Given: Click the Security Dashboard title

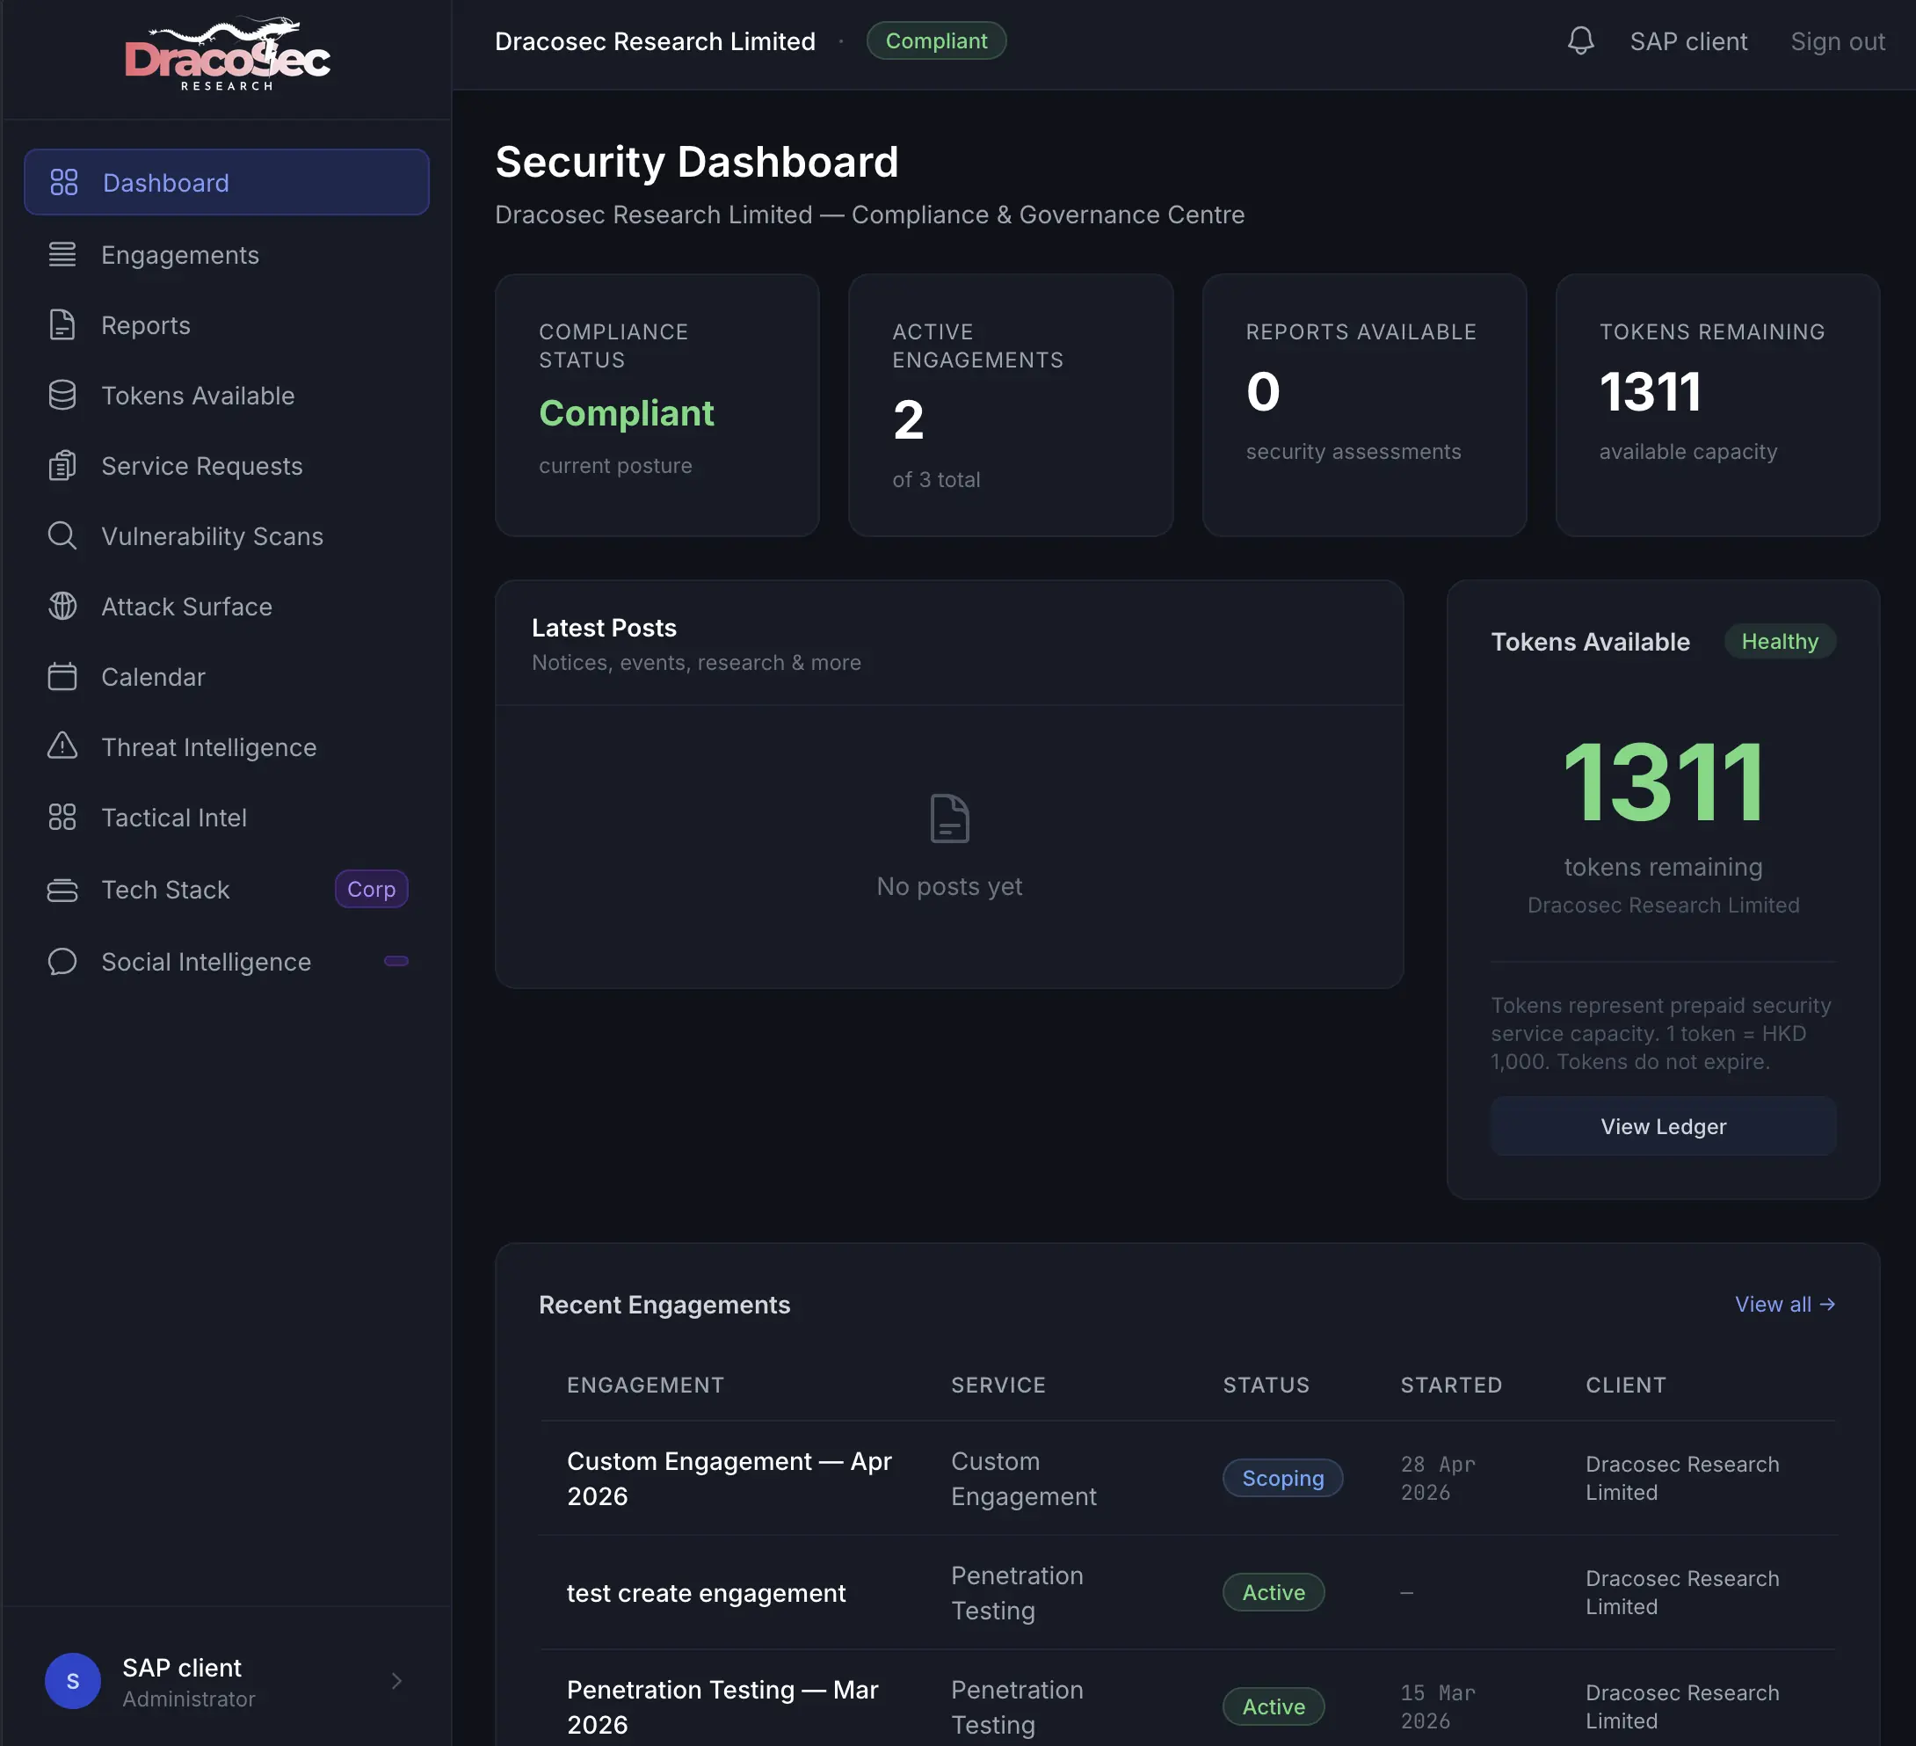Looking at the screenshot, I should coord(697,161).
